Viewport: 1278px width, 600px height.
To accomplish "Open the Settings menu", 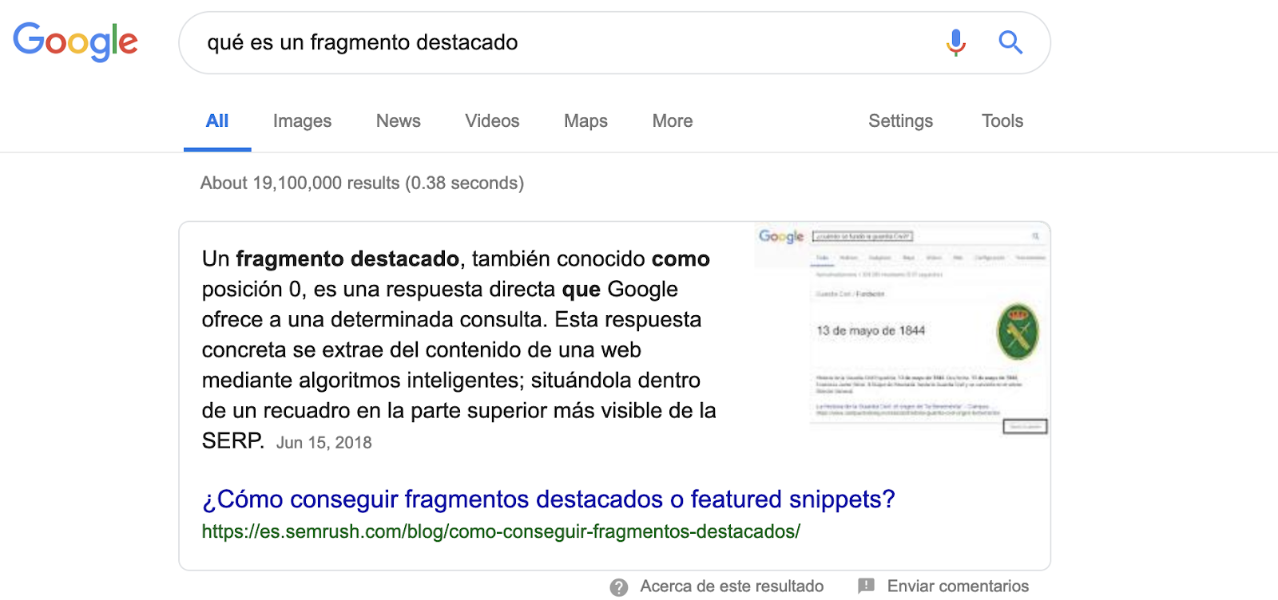I will coord(900,121).
